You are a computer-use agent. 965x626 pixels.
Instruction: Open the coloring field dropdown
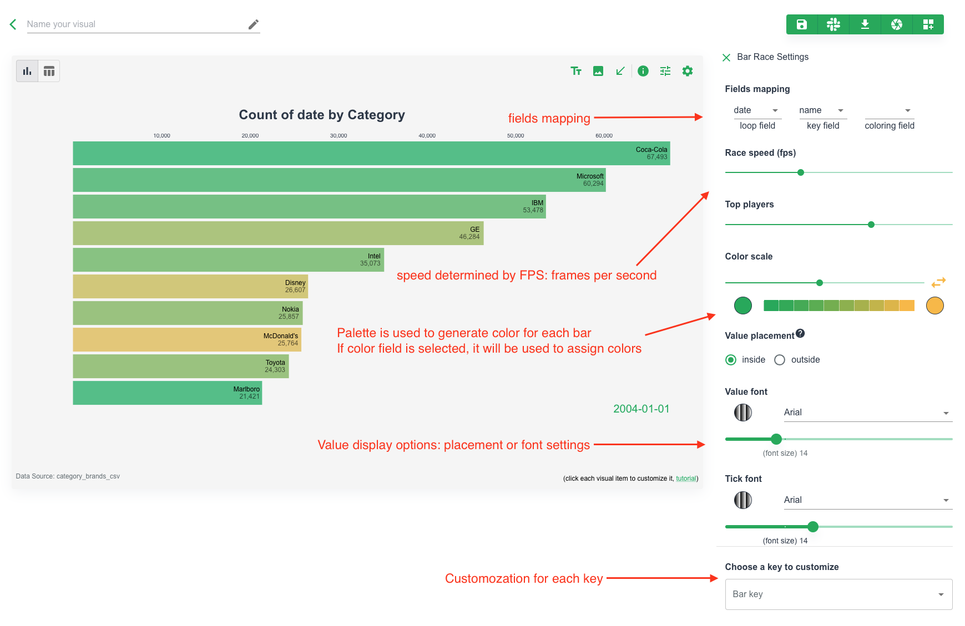pos(889,110)
